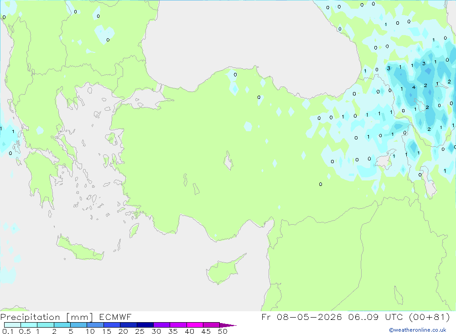The width and height of the screenshot is (456, 334).
Task: Click the salt lake outline in central Turkey
Action: [x=228, y=161]
